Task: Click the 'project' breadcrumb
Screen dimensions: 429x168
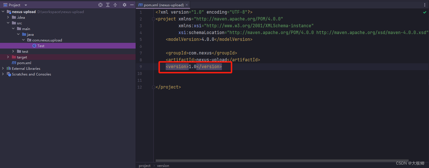Action: (145, 165)
